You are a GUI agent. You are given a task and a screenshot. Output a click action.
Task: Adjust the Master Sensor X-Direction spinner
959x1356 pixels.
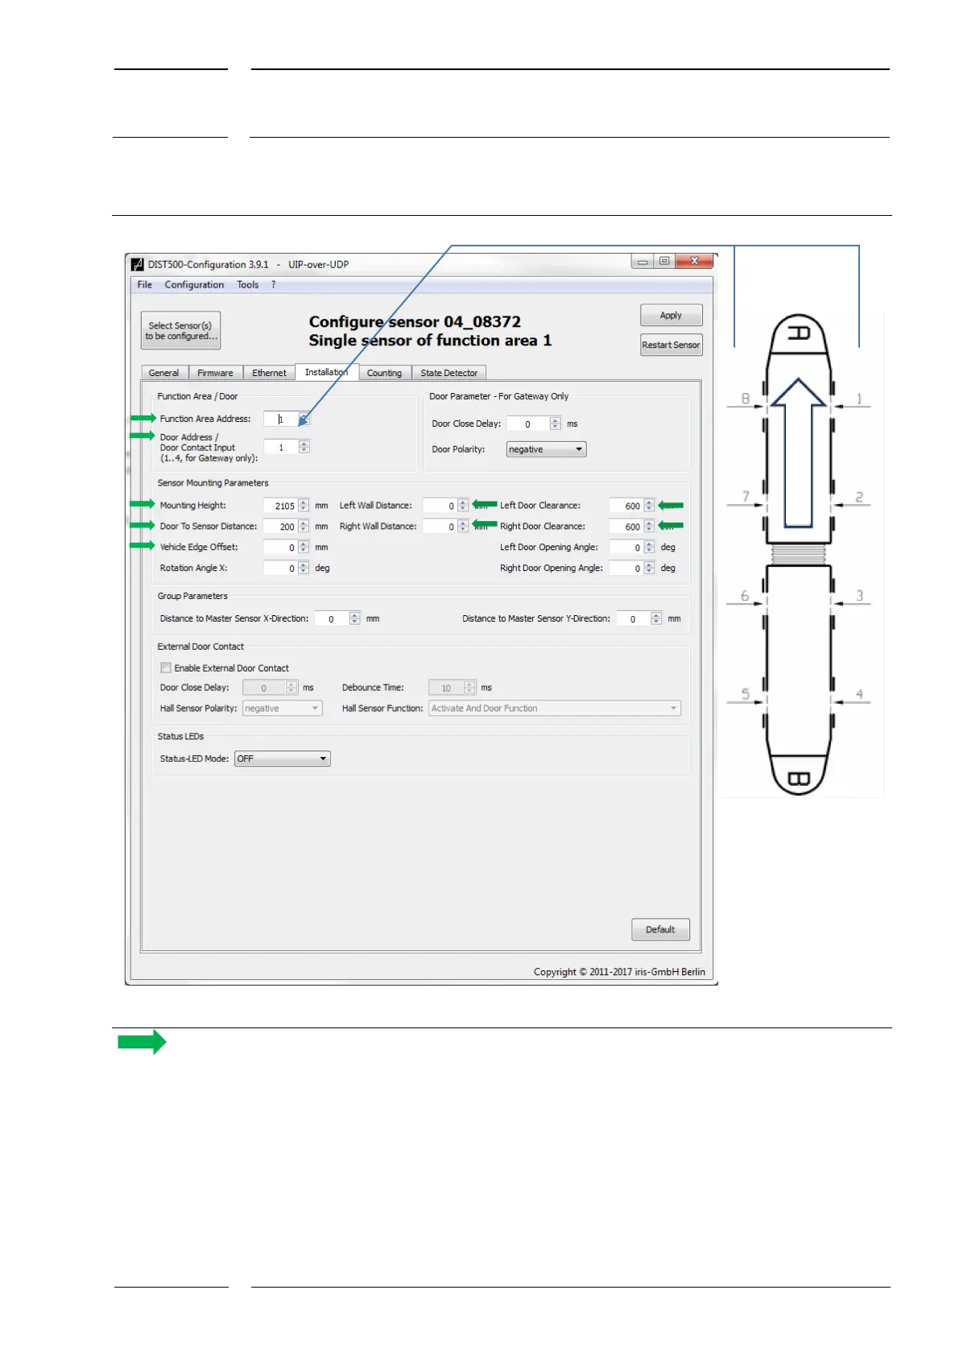point(355,619)
